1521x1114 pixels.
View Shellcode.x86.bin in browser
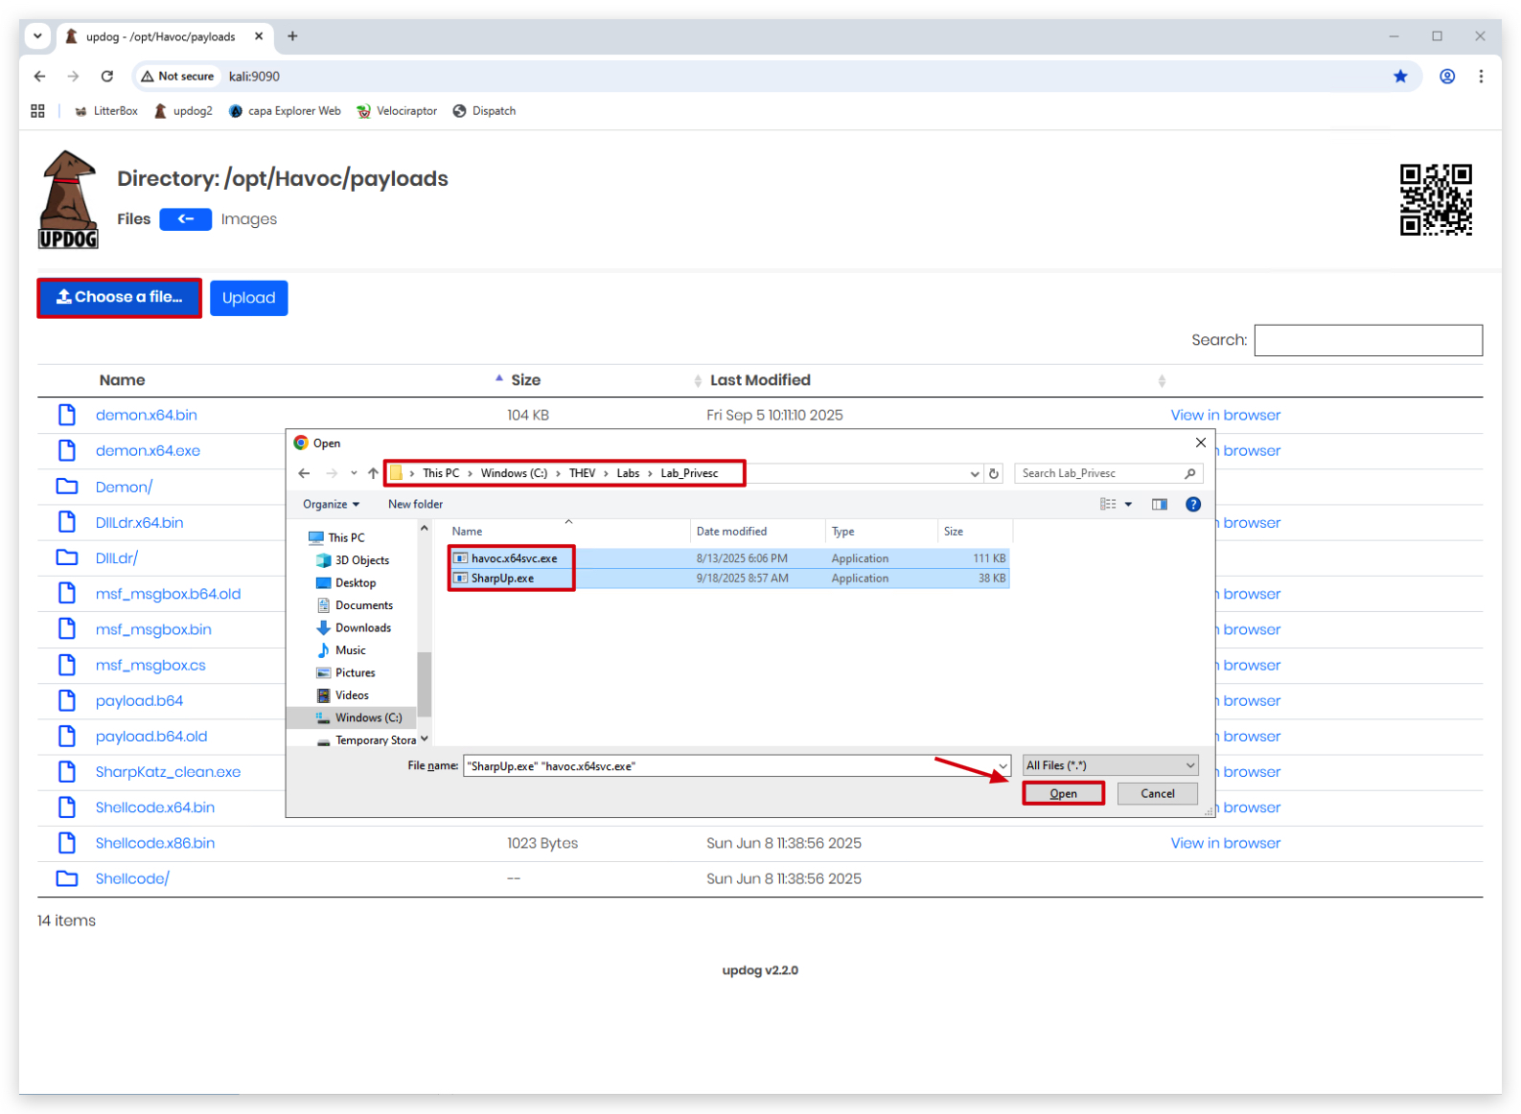pyautogui.click(x=1226, y=843)
